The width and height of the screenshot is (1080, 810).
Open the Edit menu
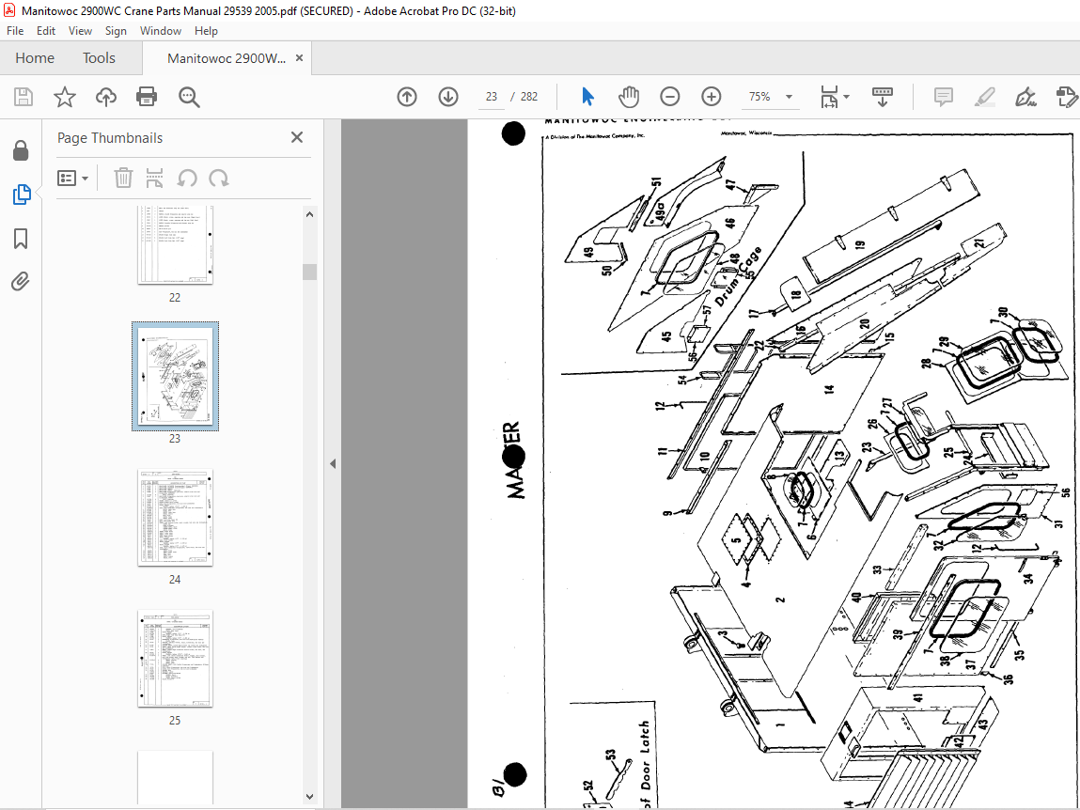pos(45,30)
